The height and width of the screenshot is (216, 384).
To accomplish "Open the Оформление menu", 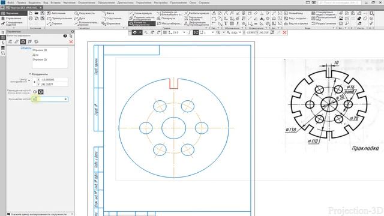I will (106, 2).
